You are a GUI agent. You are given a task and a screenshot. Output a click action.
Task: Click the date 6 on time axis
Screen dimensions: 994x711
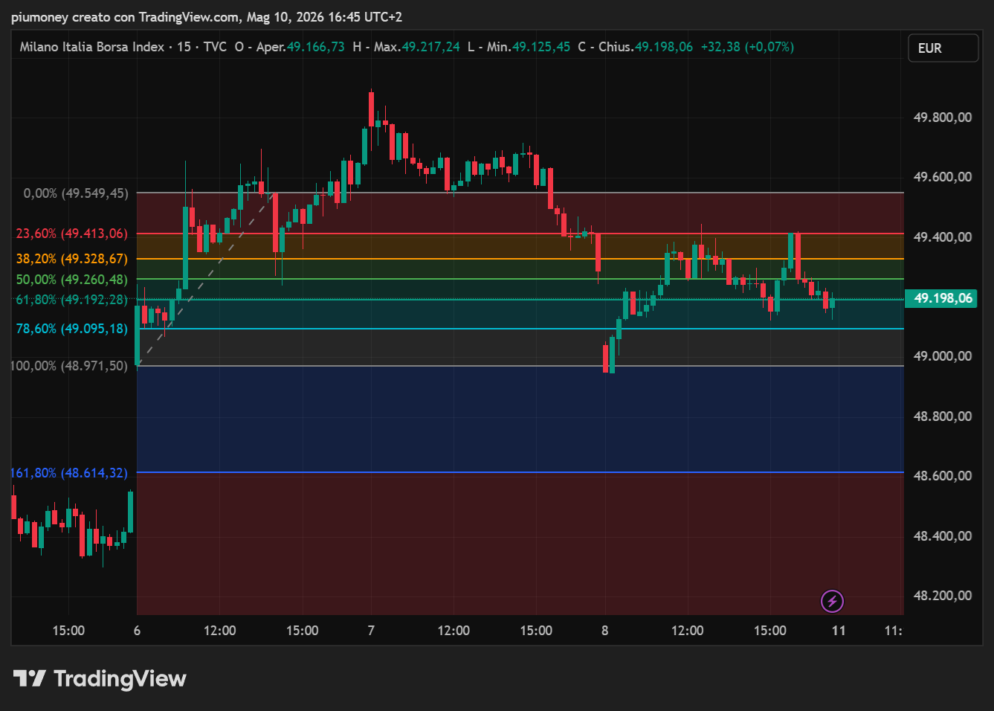point(137,631)
